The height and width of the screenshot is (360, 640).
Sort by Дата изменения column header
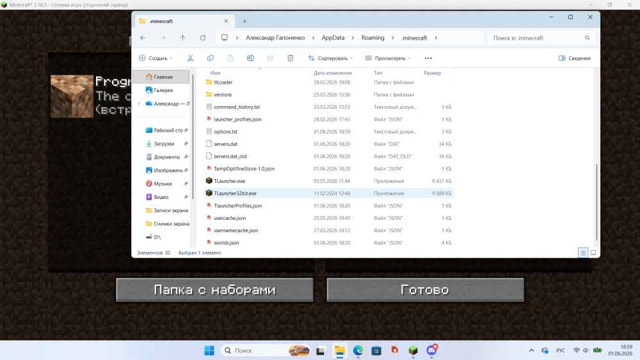pyautogui.click(x=333, y=73)
